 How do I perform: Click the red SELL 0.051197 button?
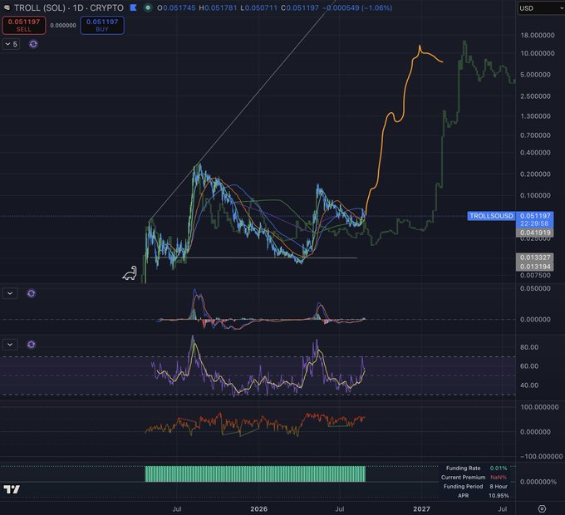(24, 25)
